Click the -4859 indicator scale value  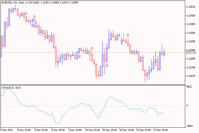189,126
